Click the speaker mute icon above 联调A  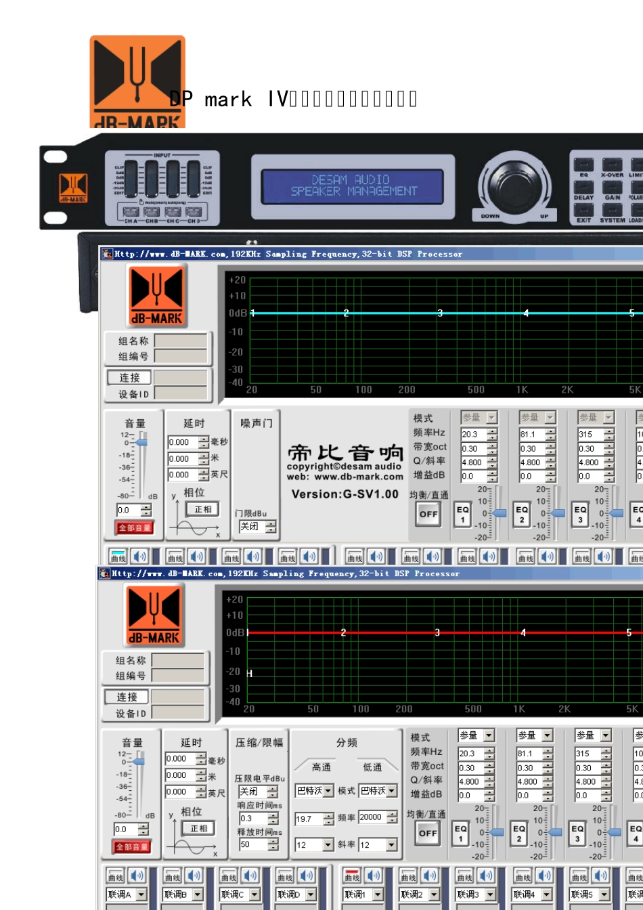(137, 875)
